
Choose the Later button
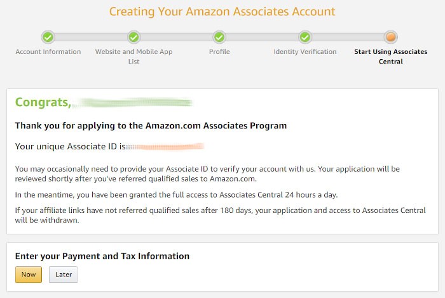(x=64, y=274)
